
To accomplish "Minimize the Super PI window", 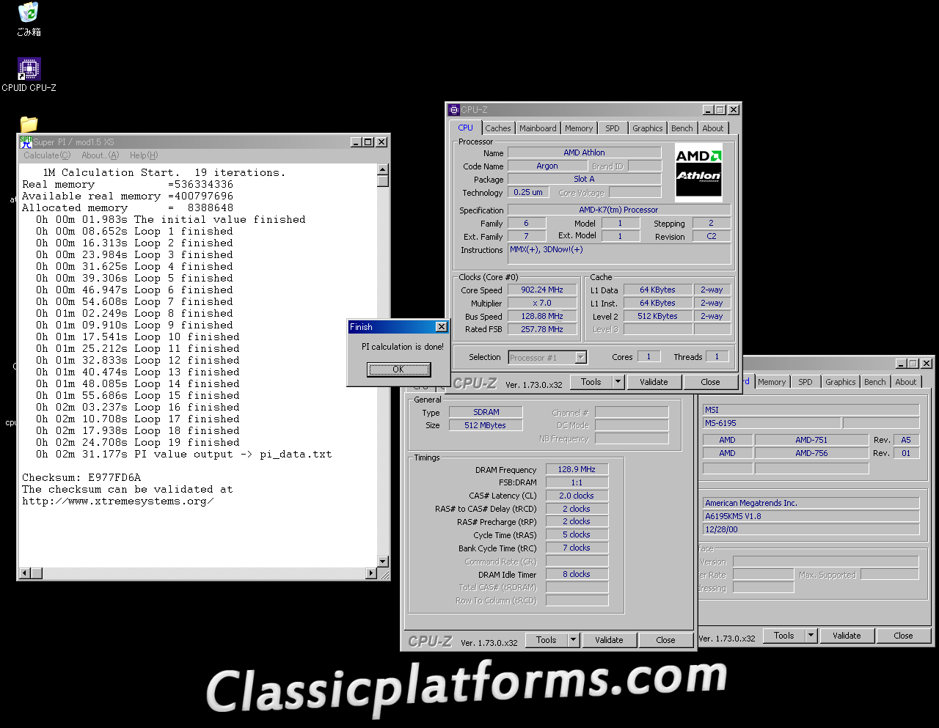I will coord(356,142).
